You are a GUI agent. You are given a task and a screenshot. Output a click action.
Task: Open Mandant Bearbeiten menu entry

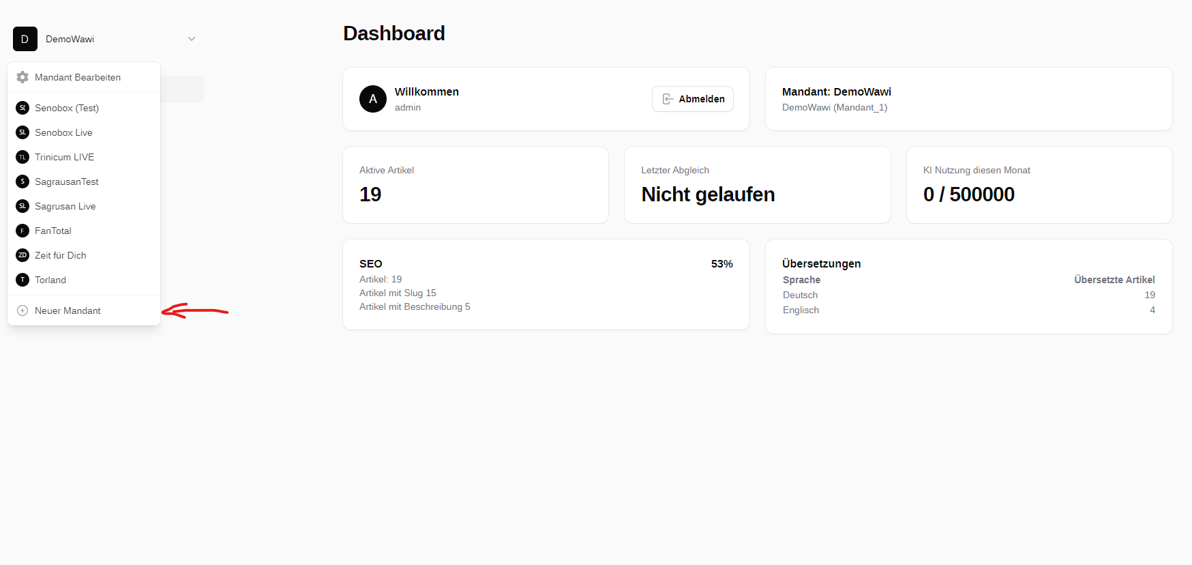[84, 77]
